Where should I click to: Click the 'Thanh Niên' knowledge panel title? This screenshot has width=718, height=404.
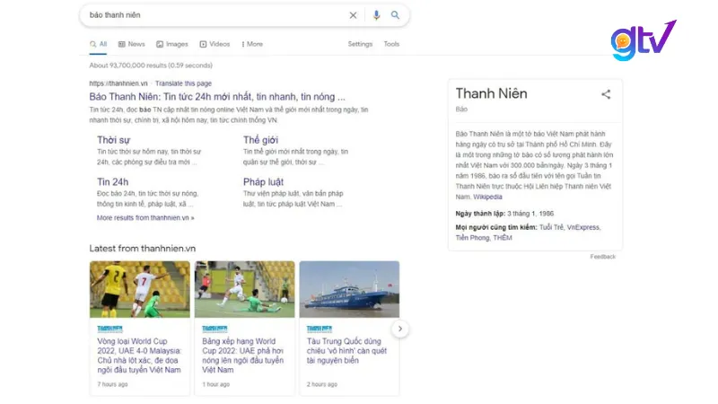click(491, 93)
